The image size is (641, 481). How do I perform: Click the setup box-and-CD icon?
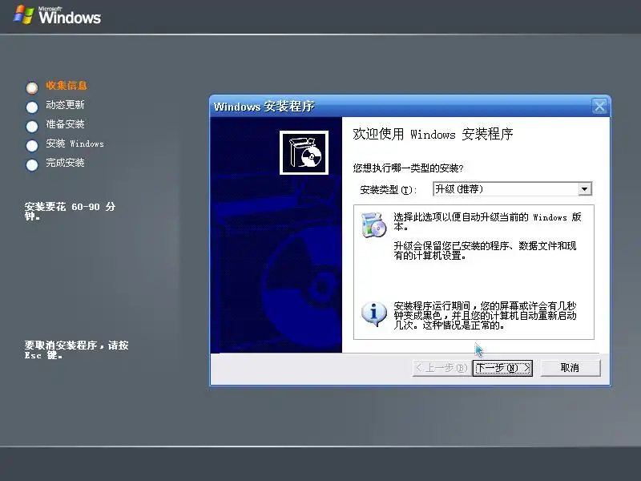pyautogui.click(x=304, y=152)
